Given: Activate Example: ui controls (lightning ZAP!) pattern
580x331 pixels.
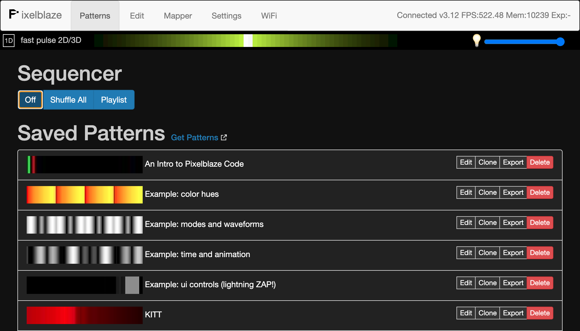Looking at the screenshot, I should tap(210, 284).
